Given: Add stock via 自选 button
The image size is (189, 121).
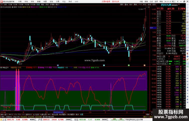Looking at the screenshot, I should 149,4.
